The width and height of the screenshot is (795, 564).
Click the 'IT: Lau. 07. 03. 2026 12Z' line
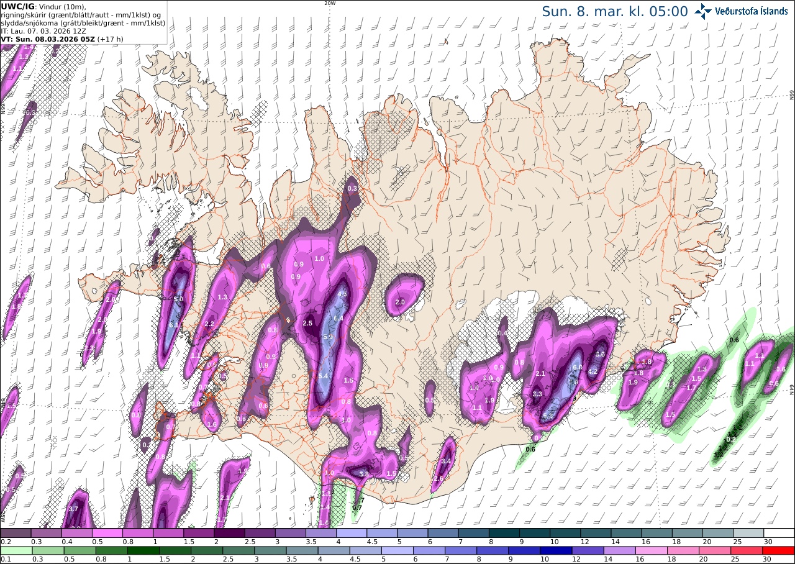coord(43,30)
